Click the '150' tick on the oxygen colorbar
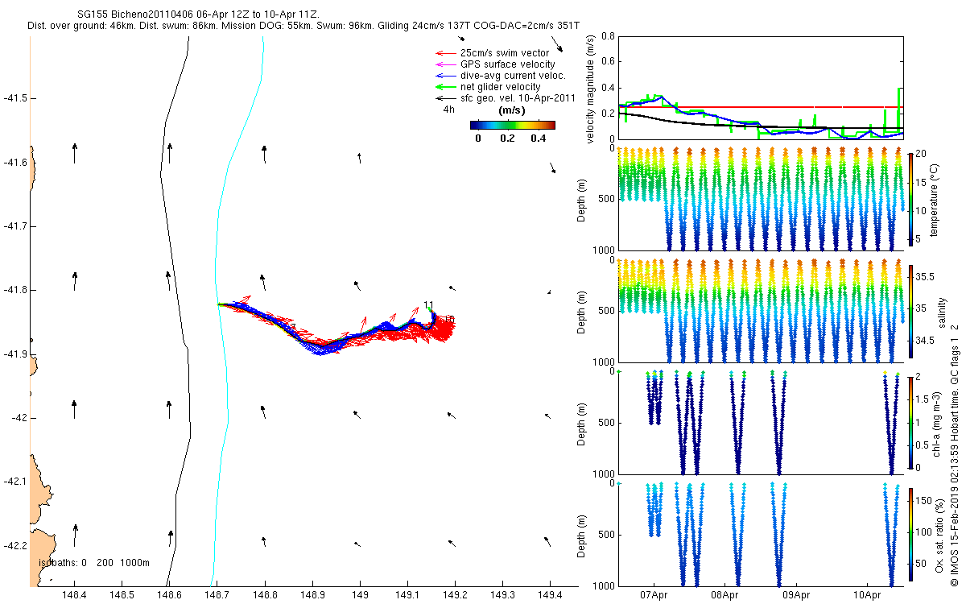Image resolution: width=966 pixels, height=604 pixels. tap(923, 503)
